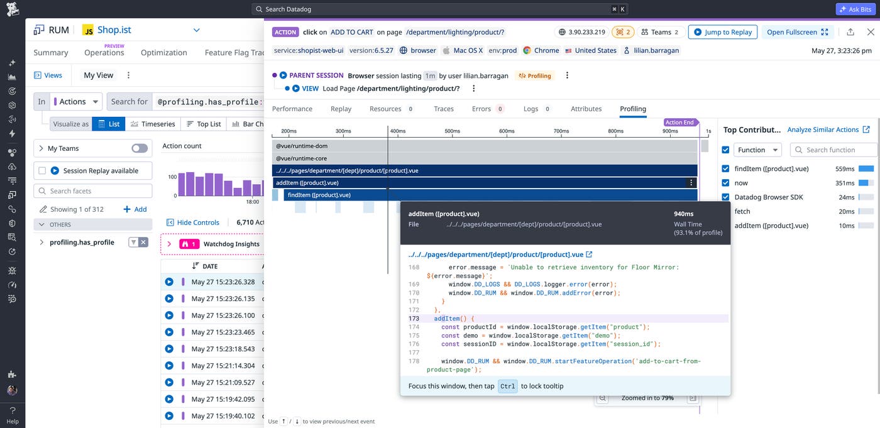Open the Teams 2 badge
Image resolution: width=880 pixels, height=428 pixels.
click(x=661, y=32)
